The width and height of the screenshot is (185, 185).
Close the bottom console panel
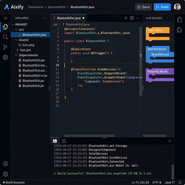[x=170, y=141]
